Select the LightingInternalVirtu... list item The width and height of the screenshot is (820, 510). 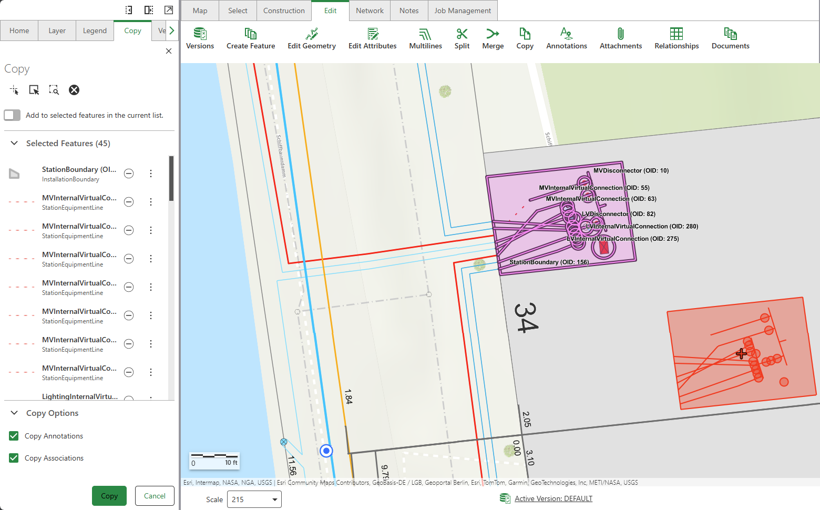(80, 396)
